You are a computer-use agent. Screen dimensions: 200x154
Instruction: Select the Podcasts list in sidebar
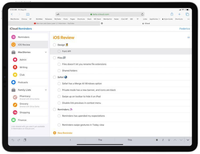(x=29, y=82)
